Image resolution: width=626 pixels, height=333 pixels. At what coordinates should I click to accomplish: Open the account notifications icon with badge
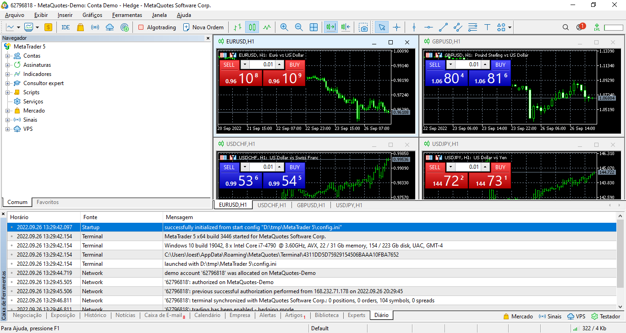click(581, 27)
